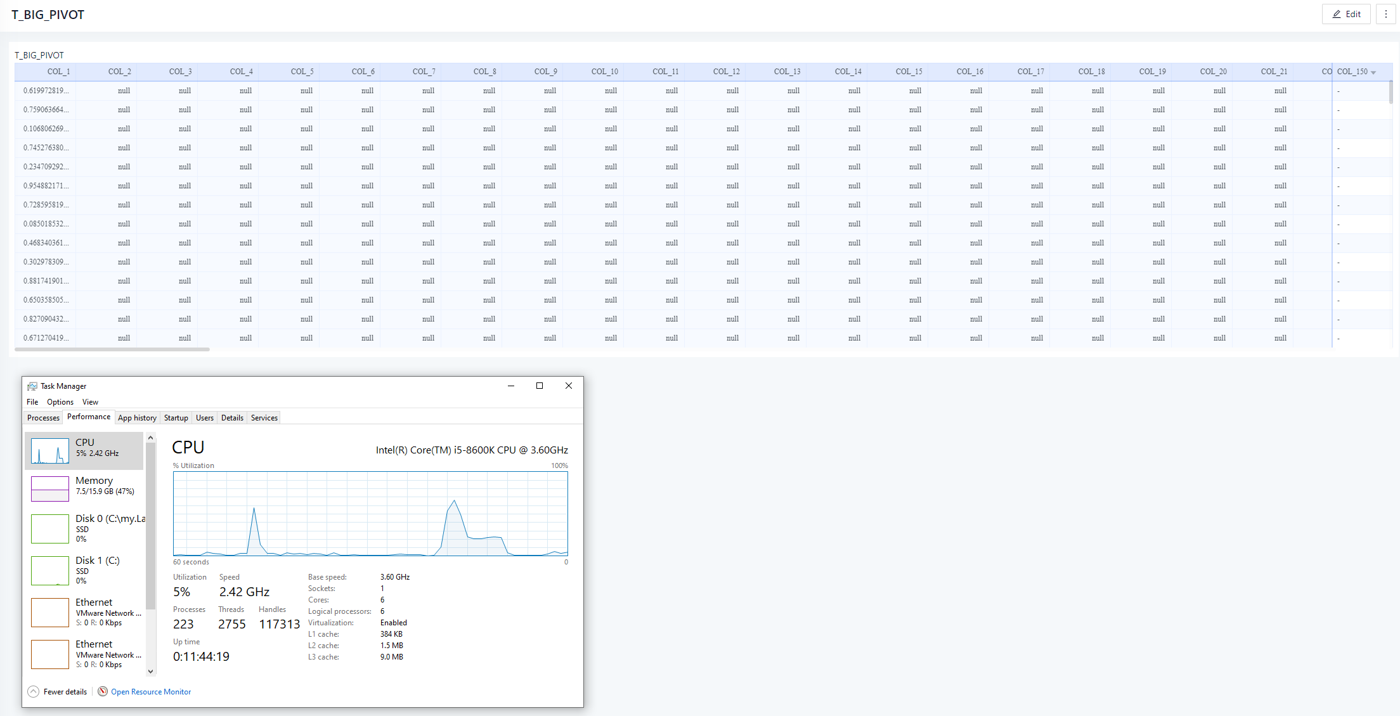Click the Resource Monitor icon beside its link
This screenshot has width=1400, height=716.
[102, 691]
